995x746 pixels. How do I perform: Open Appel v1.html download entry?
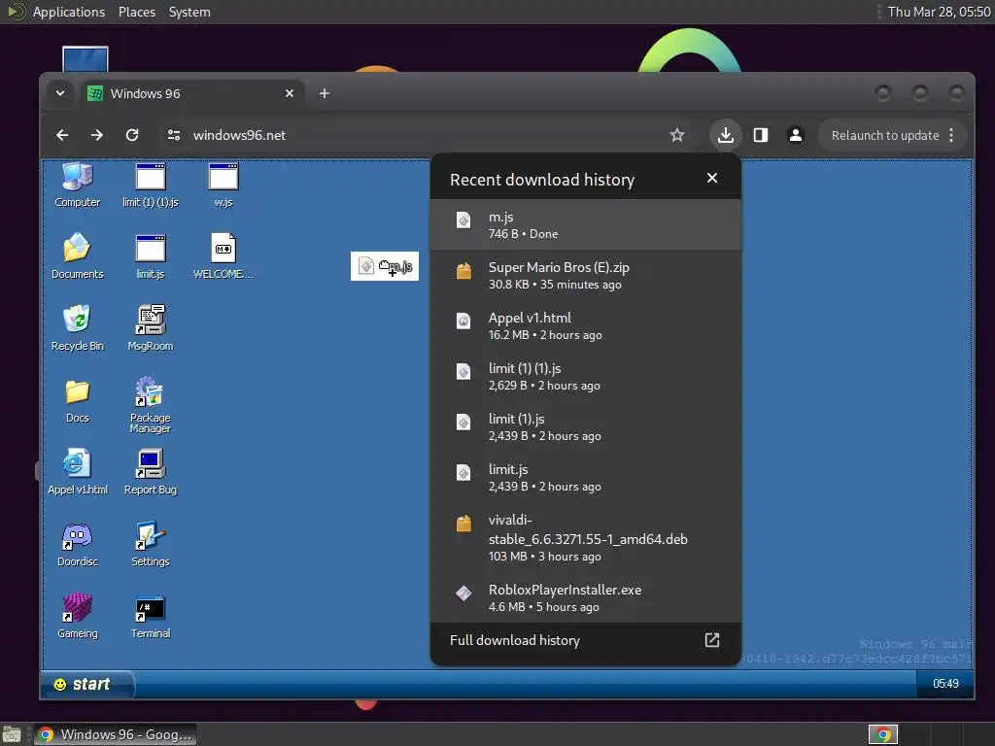[585, 326]
